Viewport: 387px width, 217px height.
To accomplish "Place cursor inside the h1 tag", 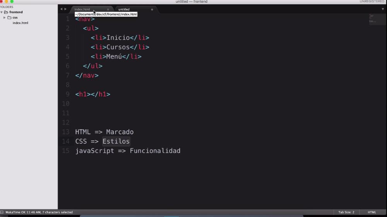I will click(91, 94).
